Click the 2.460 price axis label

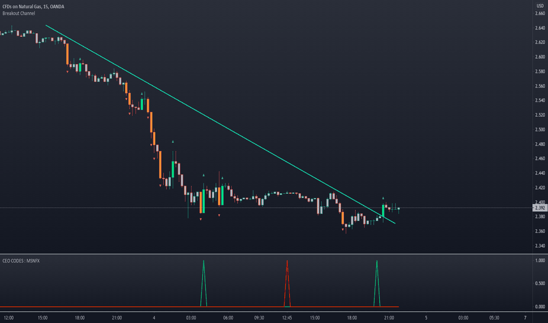540,159
